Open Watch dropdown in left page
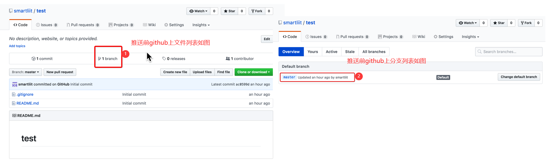This screenshot has width=547, height=162. click(198, 11)
